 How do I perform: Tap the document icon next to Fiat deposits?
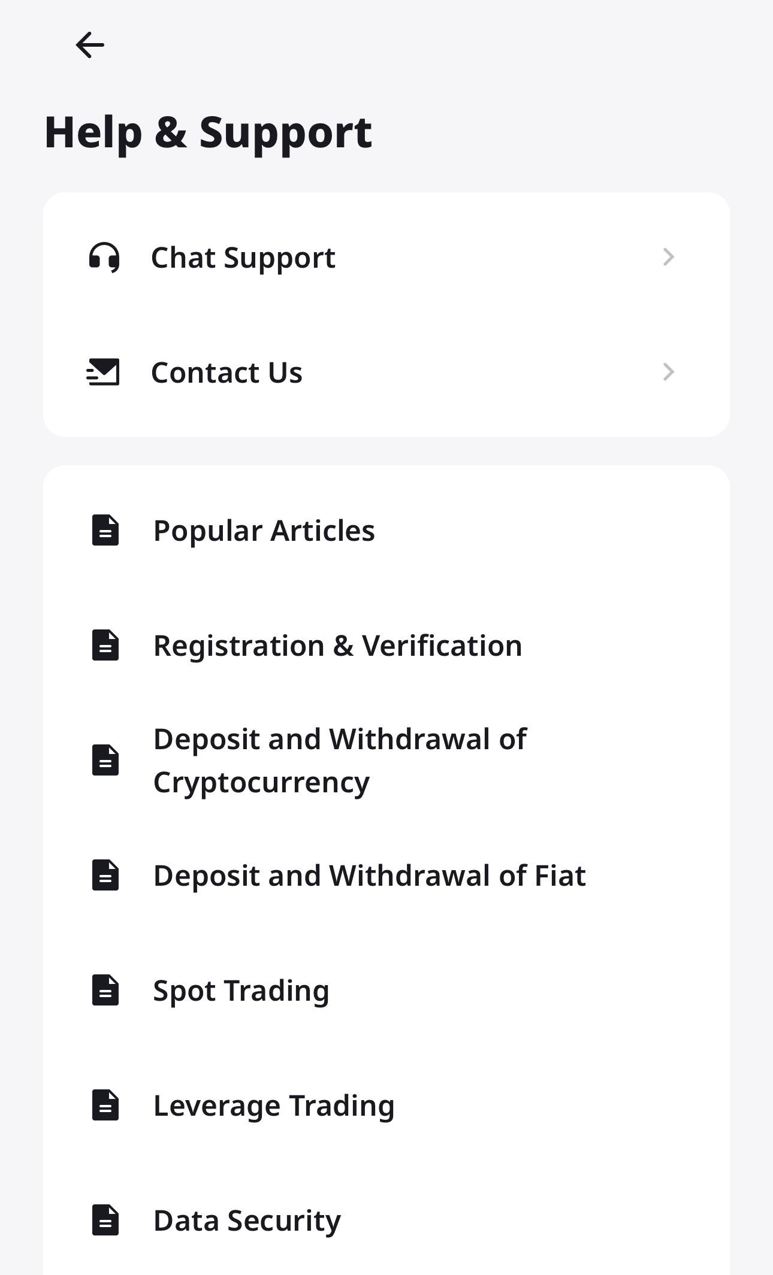click(105, 875)
